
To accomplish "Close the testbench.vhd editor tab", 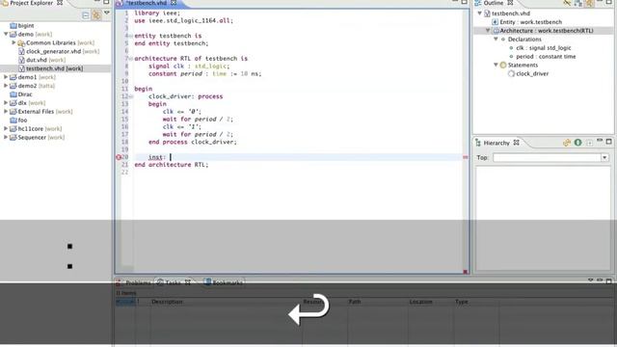I will (x=174, y=3).
